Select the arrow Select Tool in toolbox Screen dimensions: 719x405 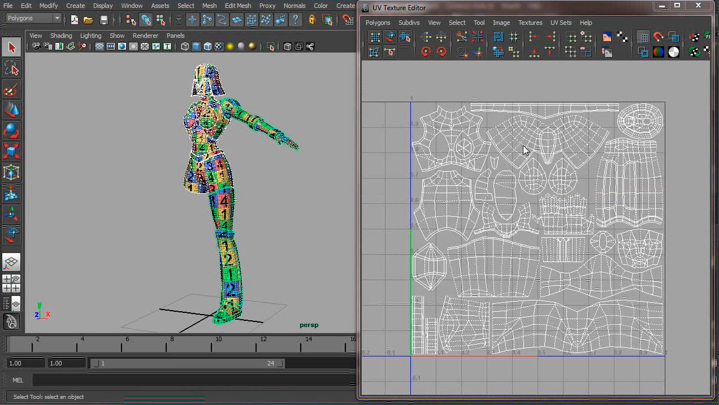pos(11,47)
